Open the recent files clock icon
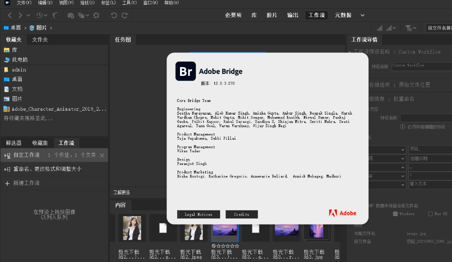Viewport: 452px width, 262px height. click(x=40, y=15)
